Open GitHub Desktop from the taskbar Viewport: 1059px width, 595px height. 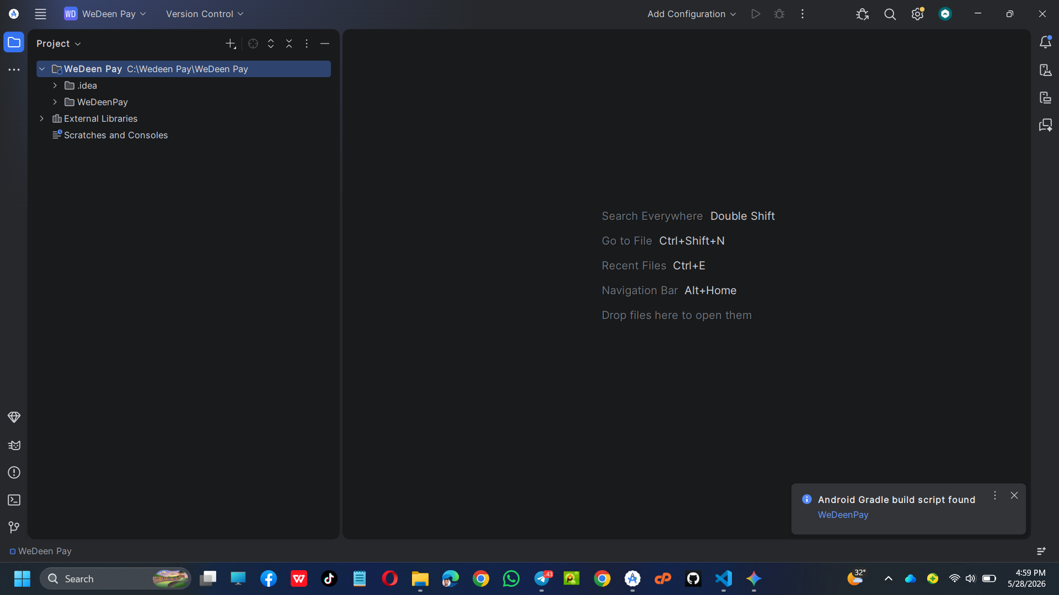693,578
